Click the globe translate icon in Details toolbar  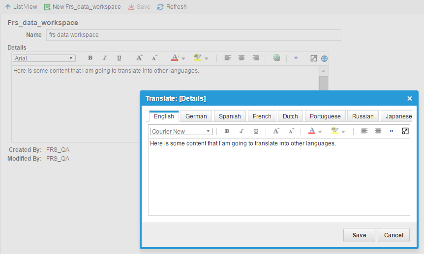pos(325,58)
